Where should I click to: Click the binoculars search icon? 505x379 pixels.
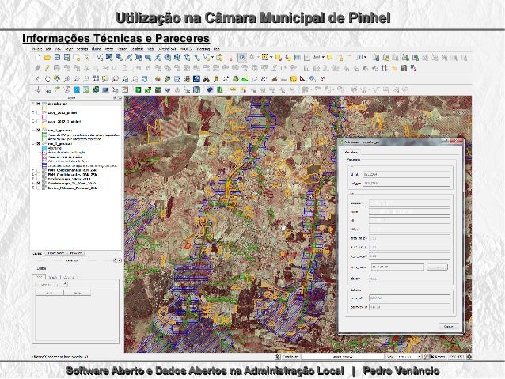point(205,79)
